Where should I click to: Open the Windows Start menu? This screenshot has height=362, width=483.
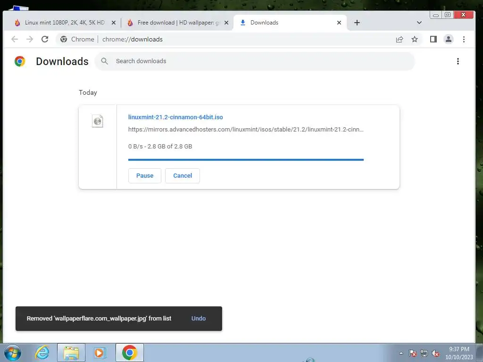click(13, 353)
